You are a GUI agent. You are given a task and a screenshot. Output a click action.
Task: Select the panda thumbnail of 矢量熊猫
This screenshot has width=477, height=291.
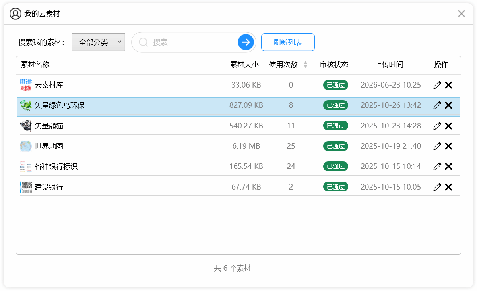pos(26,126)
